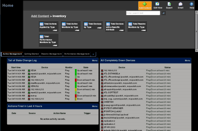Click Total Devices by Type table icon
Image resolution: width=198 pixels, height=131 pixels.
86,24
